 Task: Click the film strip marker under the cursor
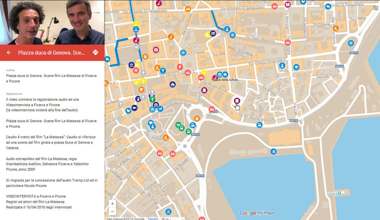tap(237, 100)
